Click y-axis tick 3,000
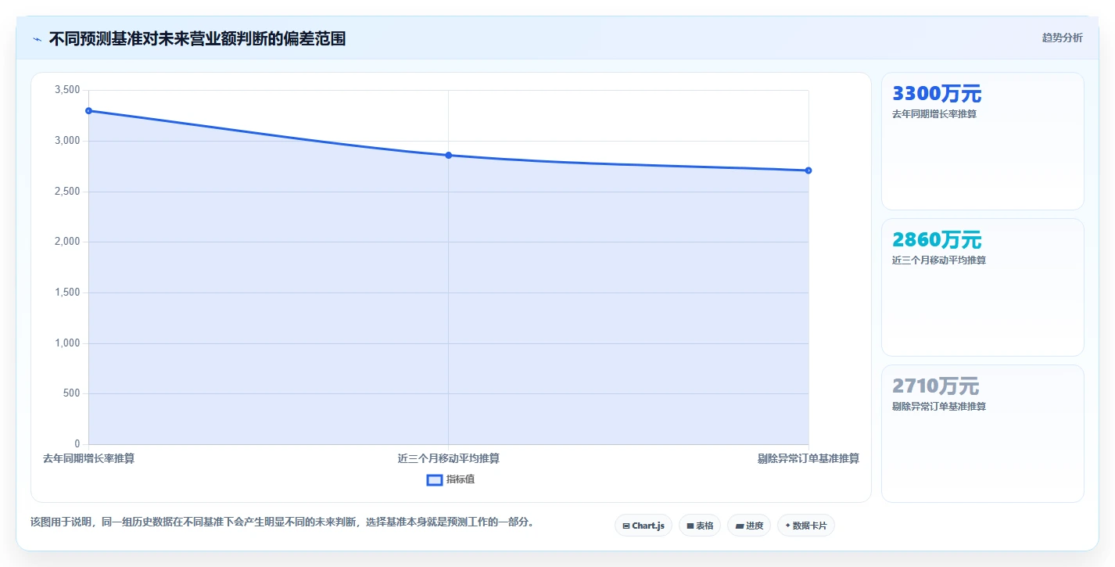 tap(67, 141)
